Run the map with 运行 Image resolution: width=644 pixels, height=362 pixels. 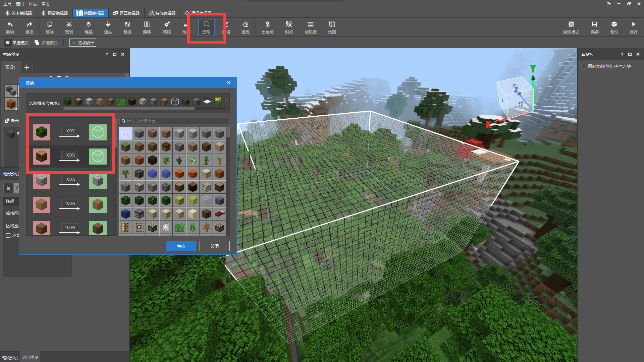(634, 27)
